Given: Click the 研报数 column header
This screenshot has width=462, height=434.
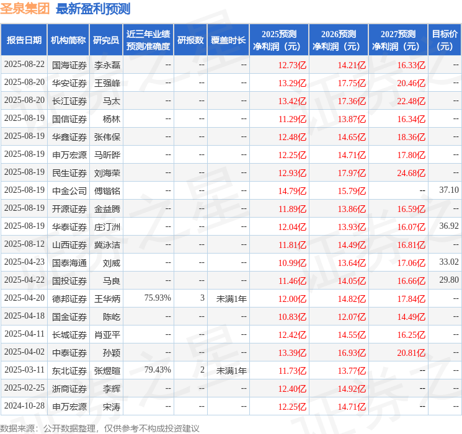Looking at the screenshot, I should pos(190,40).
